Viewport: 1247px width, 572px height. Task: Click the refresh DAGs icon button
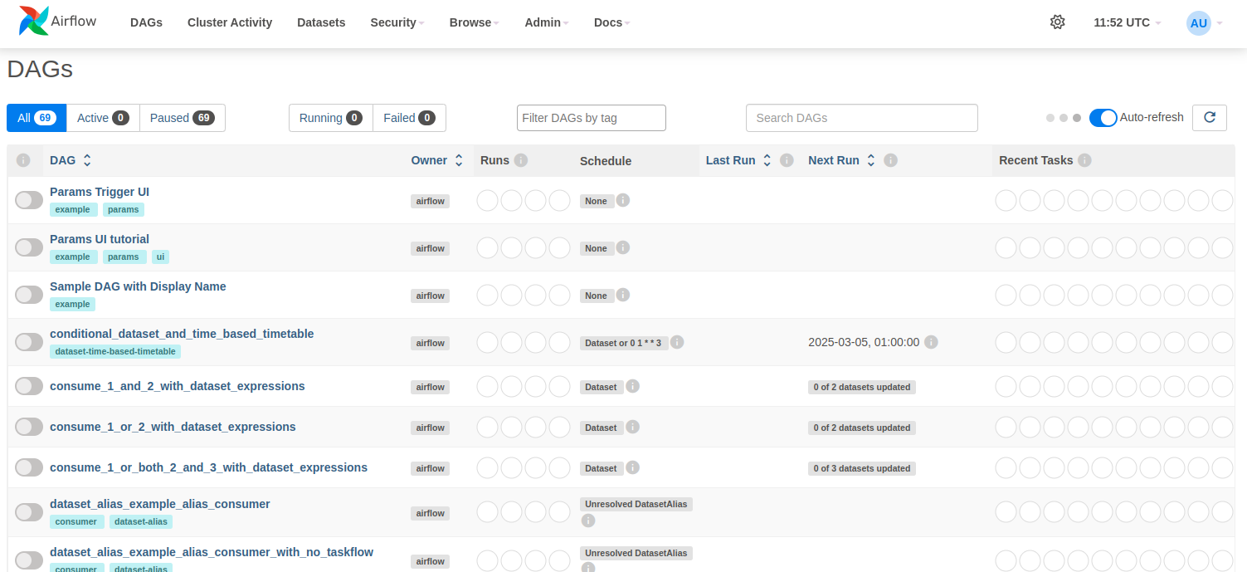coord(1209,118)
